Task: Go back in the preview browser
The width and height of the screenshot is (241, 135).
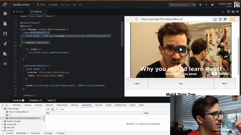Action: (128, 19)
